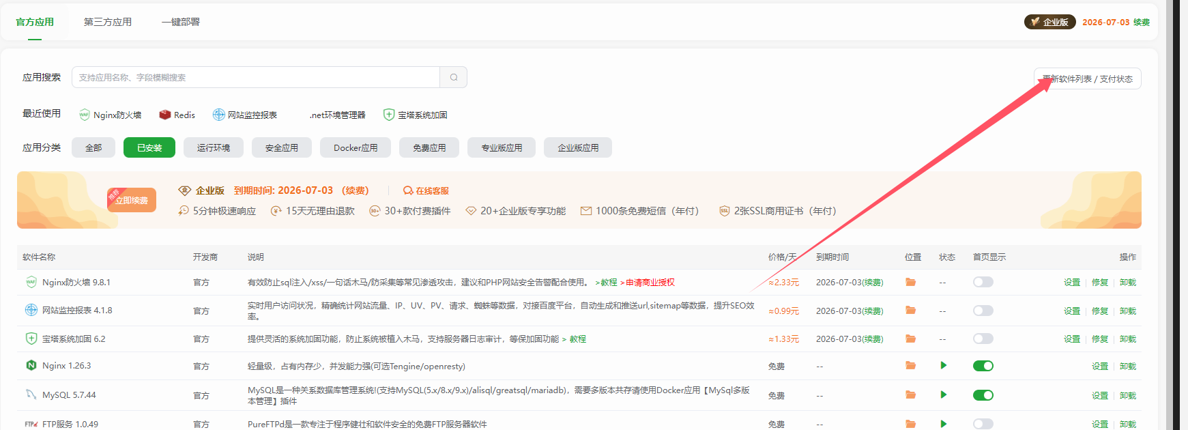
Task: Click the Nginx防火墙 row icon
Action: 31,282
